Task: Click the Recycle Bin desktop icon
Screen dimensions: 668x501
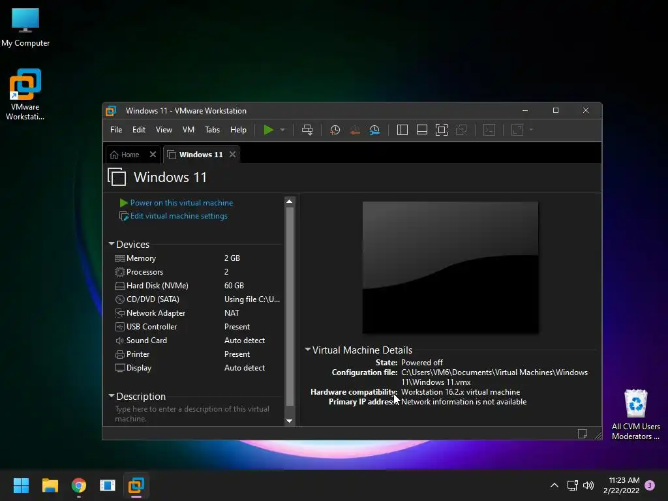Action: point(635,414)
